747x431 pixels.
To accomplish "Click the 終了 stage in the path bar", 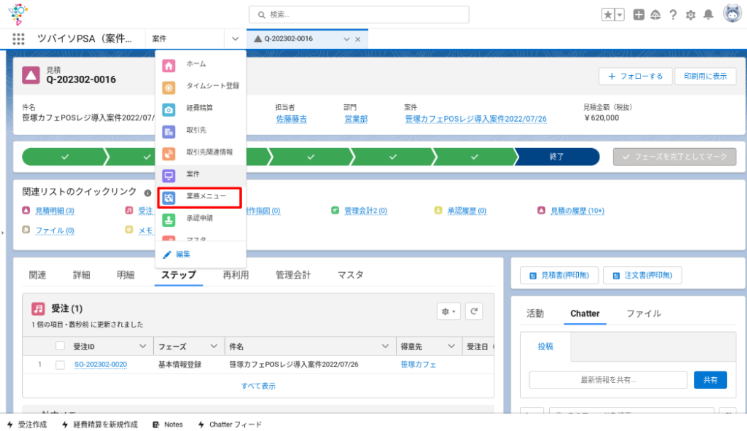I will (x=557, y=157).
